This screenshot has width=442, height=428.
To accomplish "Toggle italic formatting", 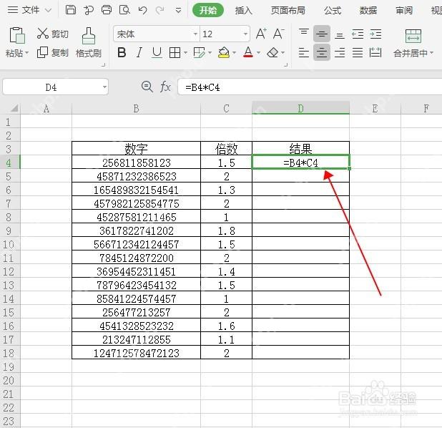I will pos(139,52).
